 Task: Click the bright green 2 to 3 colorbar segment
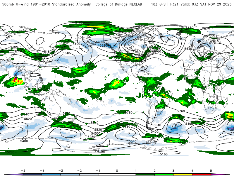(x=164, y=175)
